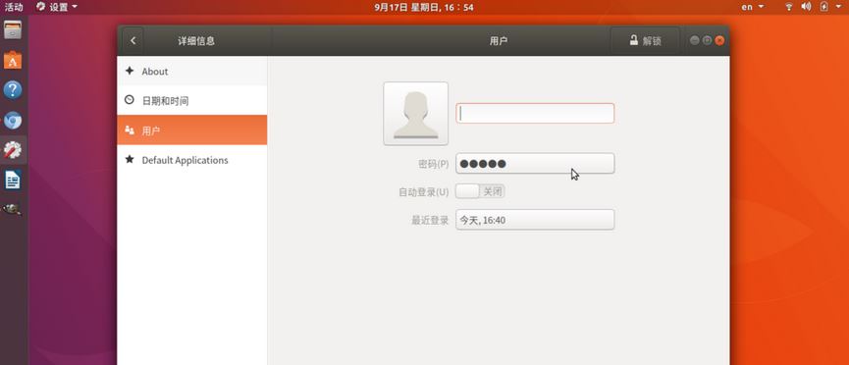This screenshot has height=365, width=849.
Task: Click the Settings tools dock icon
Action: click(13, 150)
